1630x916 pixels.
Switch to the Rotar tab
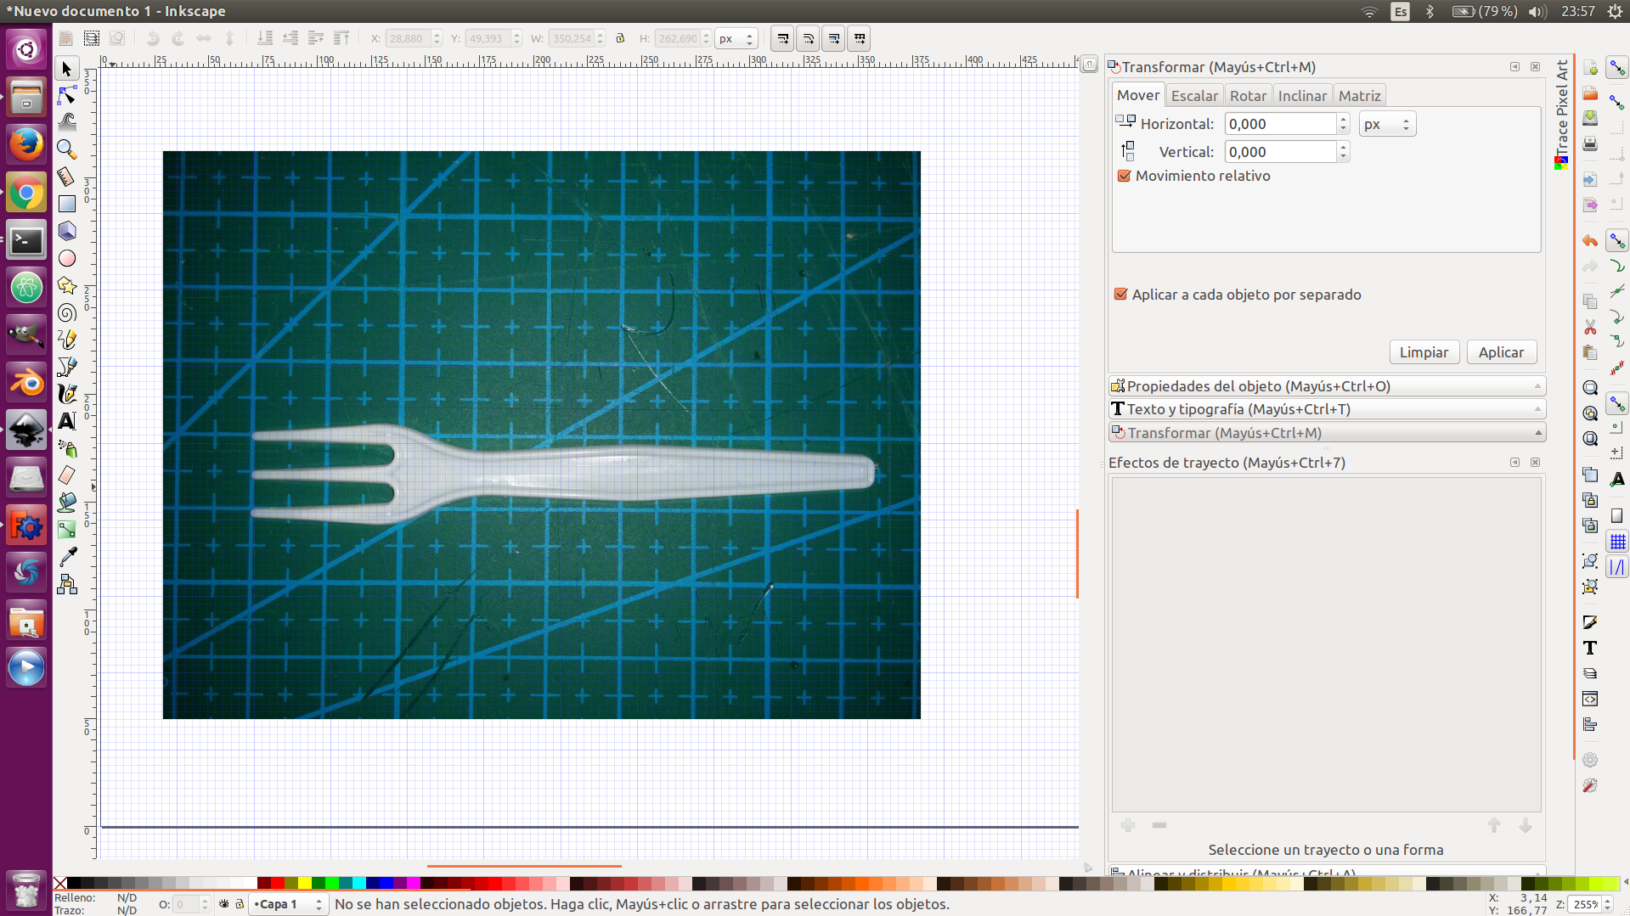click(1248, 96)
